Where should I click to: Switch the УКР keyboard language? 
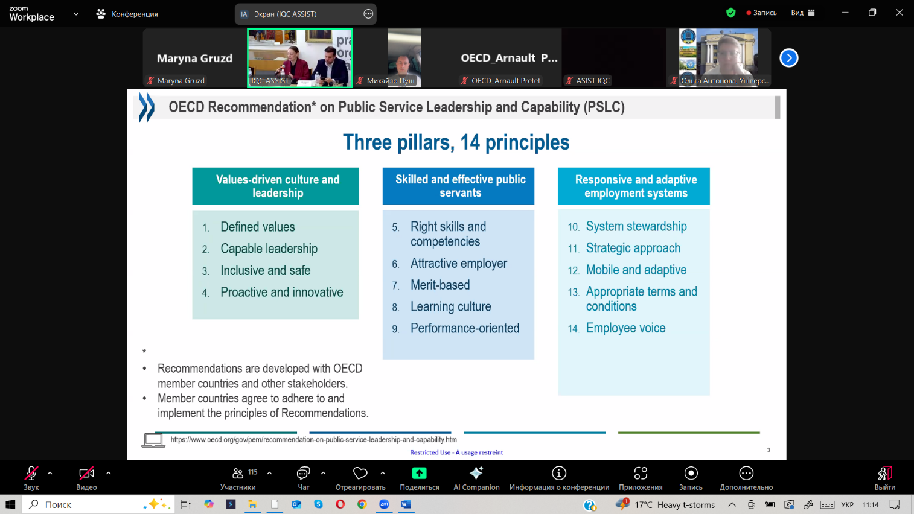tap(847, 504)
